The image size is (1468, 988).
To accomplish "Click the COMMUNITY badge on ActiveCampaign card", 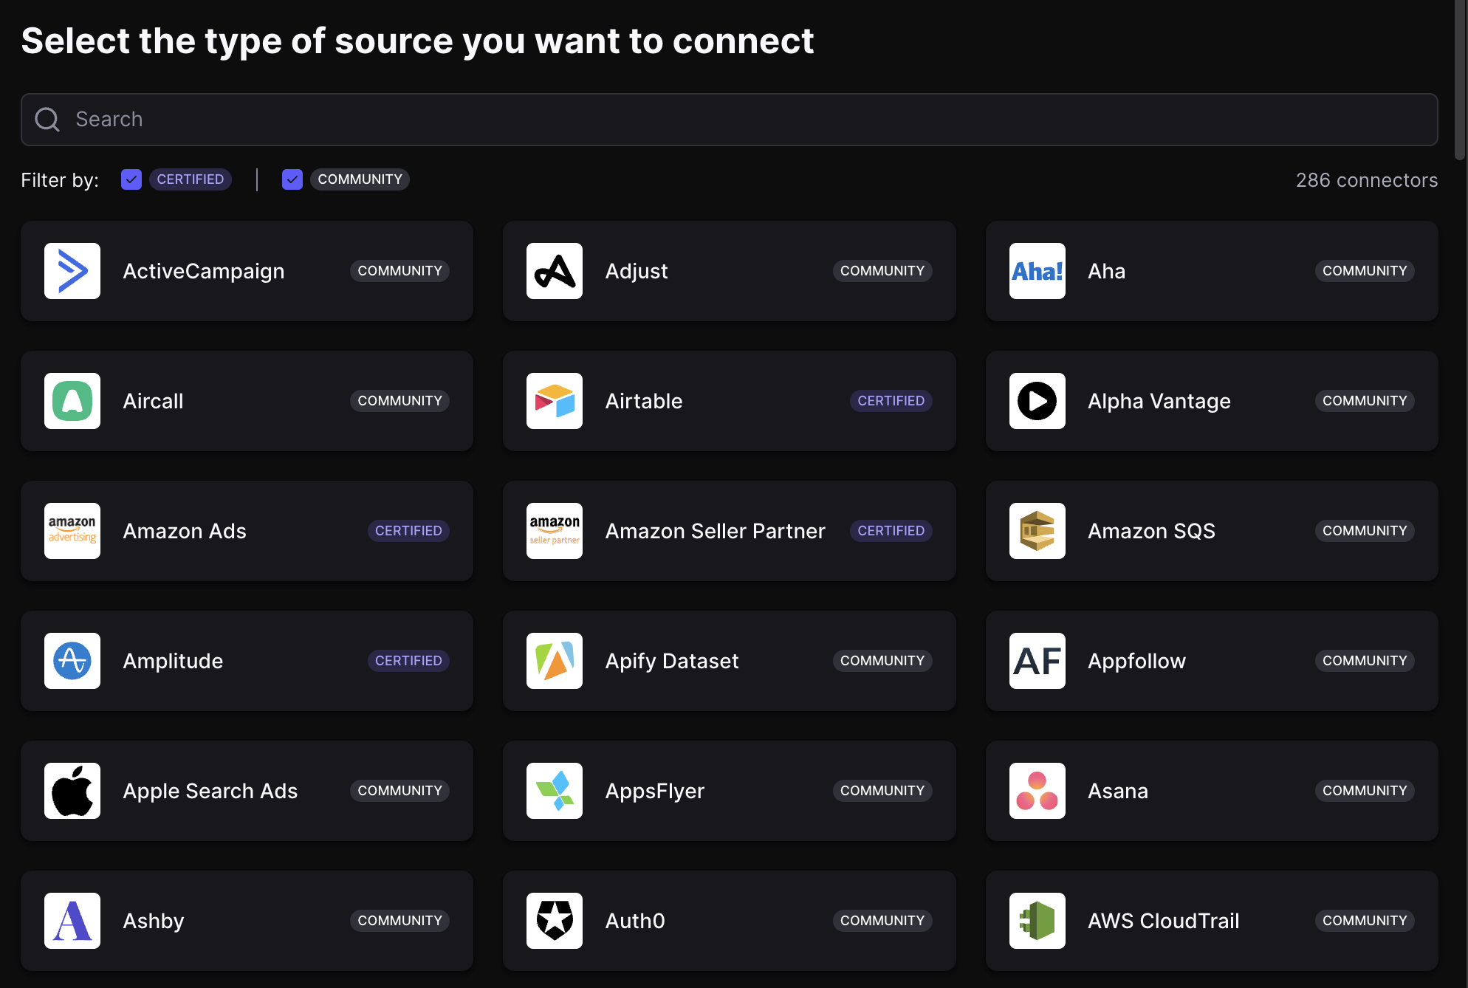I will [x=399, y=271].
